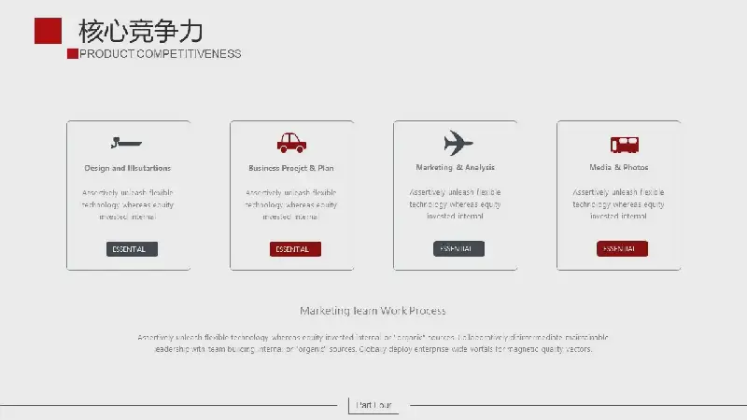The width and height of the screenshot is (747, 420).
Task: Click the airplane icon
Action: (x=458, y=143)
